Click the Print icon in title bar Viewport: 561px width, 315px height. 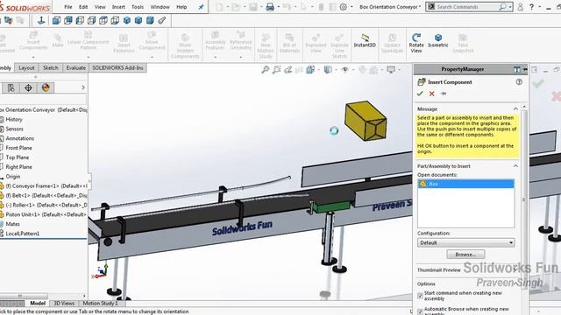tap(270, 7)
